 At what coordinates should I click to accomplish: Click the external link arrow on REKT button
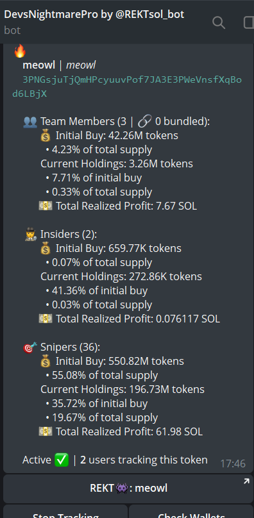pos(246,482)
